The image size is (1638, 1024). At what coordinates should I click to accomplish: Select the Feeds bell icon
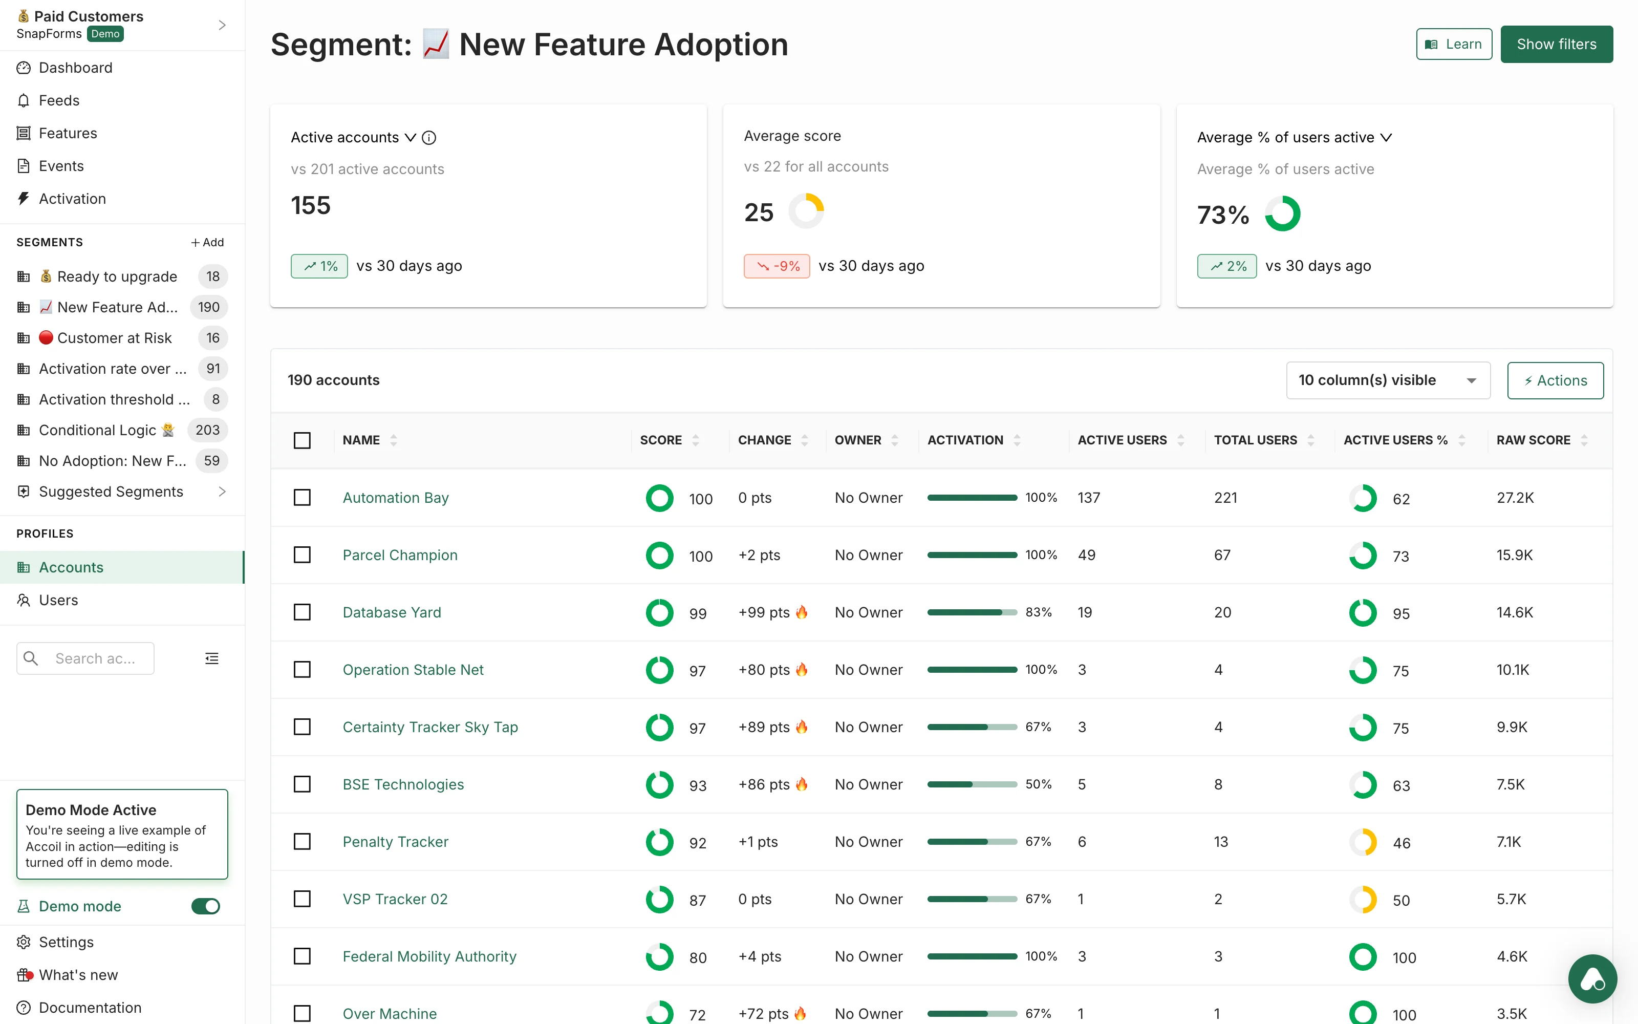[24, 100]
